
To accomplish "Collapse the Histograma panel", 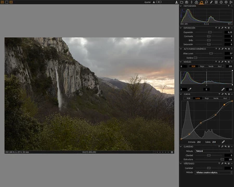I will pos(181,6).
